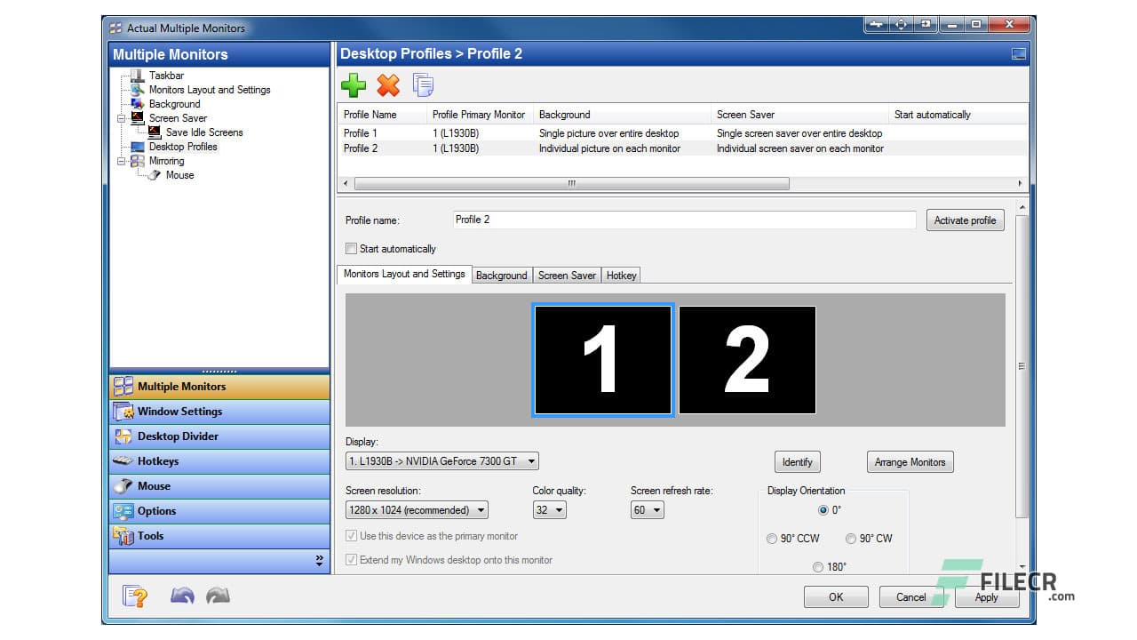Click the green plus add profile icon
This screenshot has height=640, width=1137.
(354, 85)
